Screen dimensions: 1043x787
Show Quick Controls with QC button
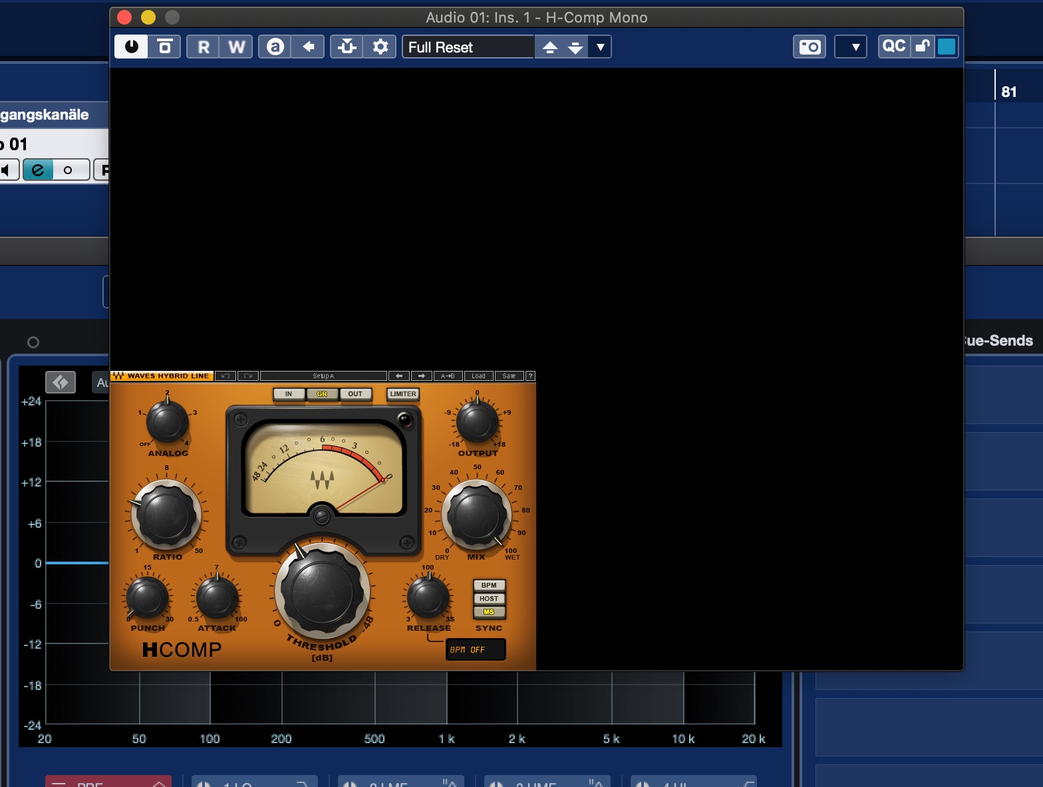tap(893, 47)
